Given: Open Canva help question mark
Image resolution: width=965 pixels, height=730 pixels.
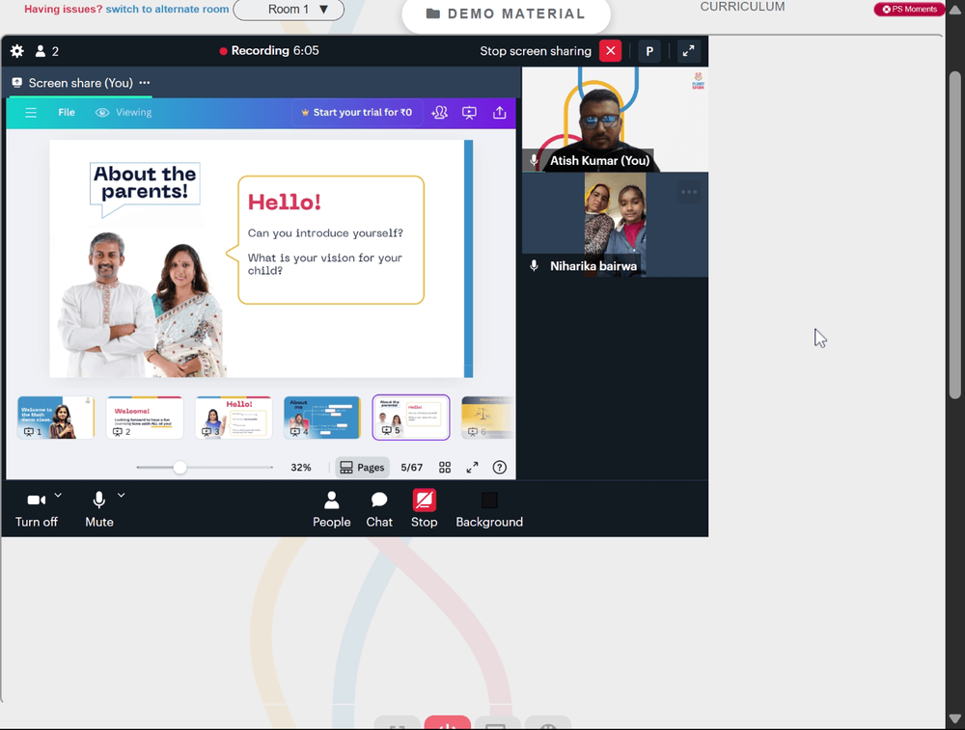Looking at the screenshot, I should pos(500,468).
